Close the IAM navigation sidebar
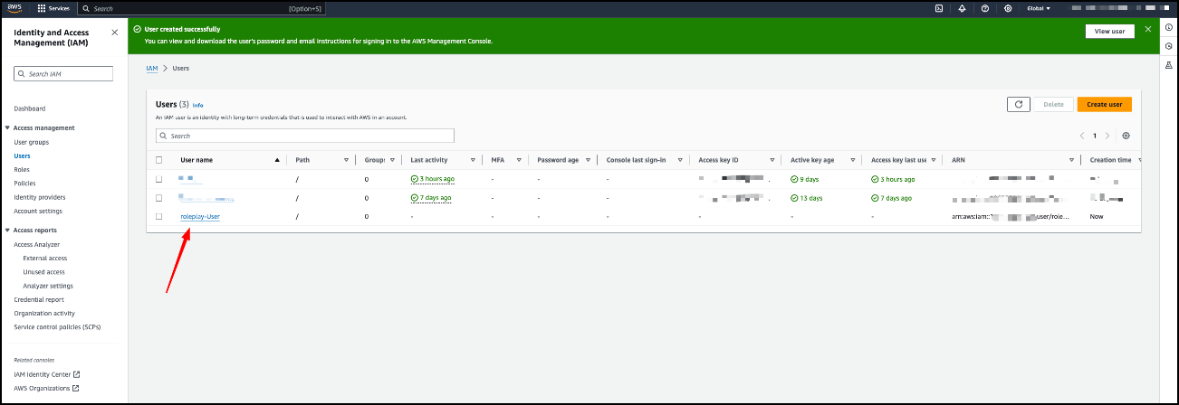1179x405 pixels. (x=114, y=33)
